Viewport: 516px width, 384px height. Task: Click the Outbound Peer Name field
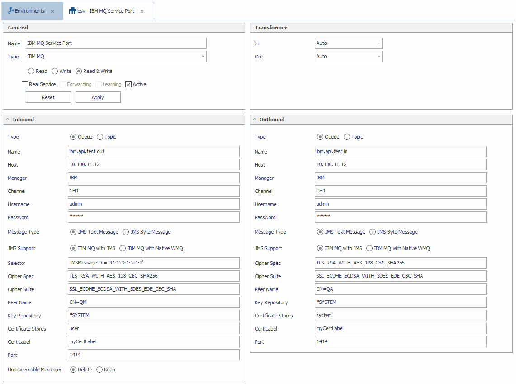[400, 289]
